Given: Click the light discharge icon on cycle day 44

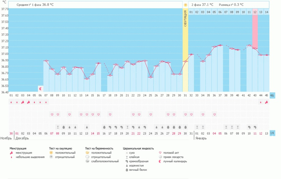Looking at the screenshot, I should click(x=261, y=102).
